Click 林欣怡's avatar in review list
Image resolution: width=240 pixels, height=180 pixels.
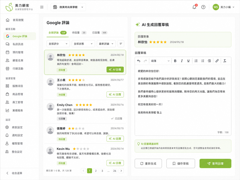tap(50, 57)
